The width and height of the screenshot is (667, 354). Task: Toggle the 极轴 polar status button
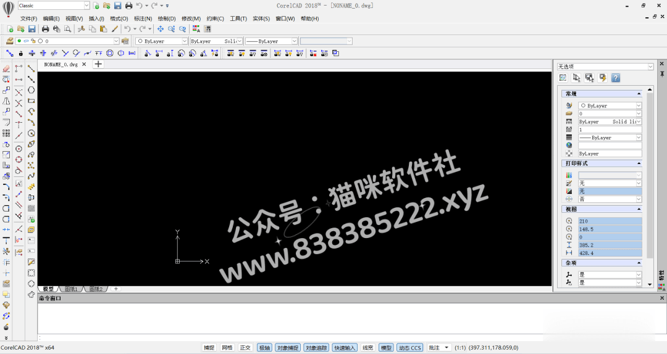point(264,348)
